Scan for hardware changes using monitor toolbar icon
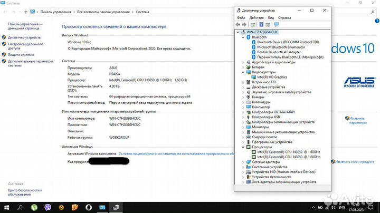Image resolution: width=380 pixels, height=213 pixels. [276, 24]
